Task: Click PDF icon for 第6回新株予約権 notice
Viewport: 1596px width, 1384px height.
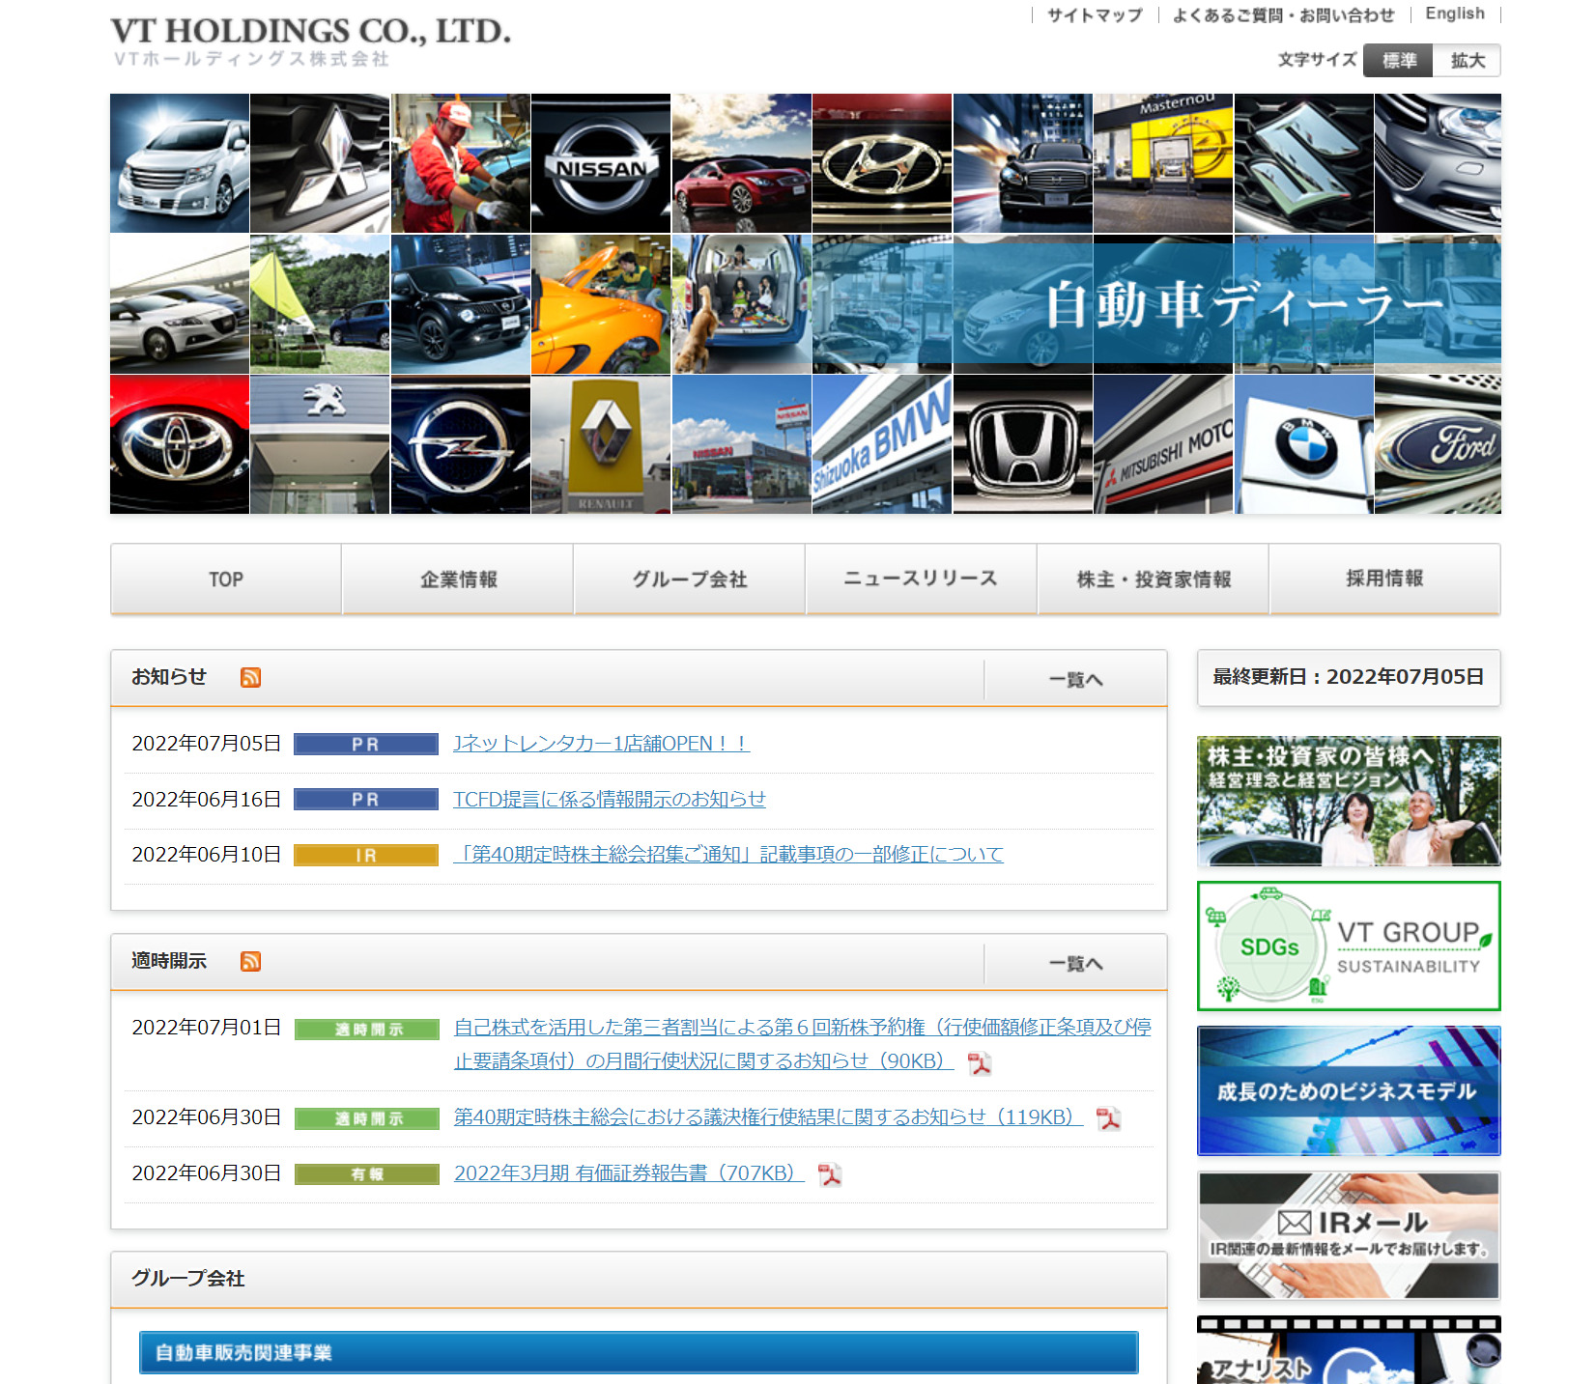Action: [x=980, y=1063]
